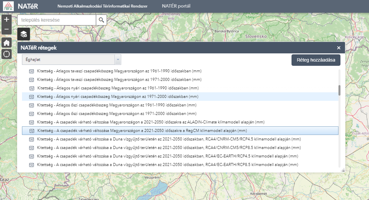Focus the település keresése search field
Viewport: 369px width, 200px height.
click(57, 20)
